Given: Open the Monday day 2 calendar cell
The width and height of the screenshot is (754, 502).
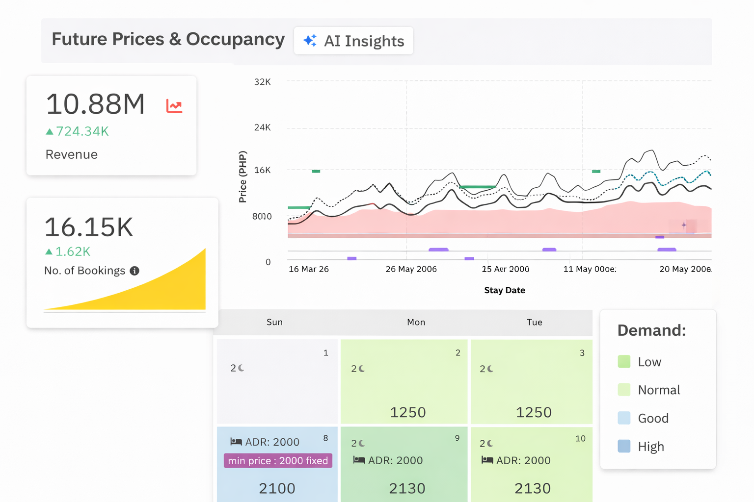Looking at the screenshot, I should 404,381.
